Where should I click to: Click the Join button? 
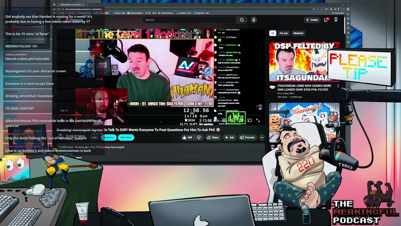pyautogui.click(x=94, y=137)
